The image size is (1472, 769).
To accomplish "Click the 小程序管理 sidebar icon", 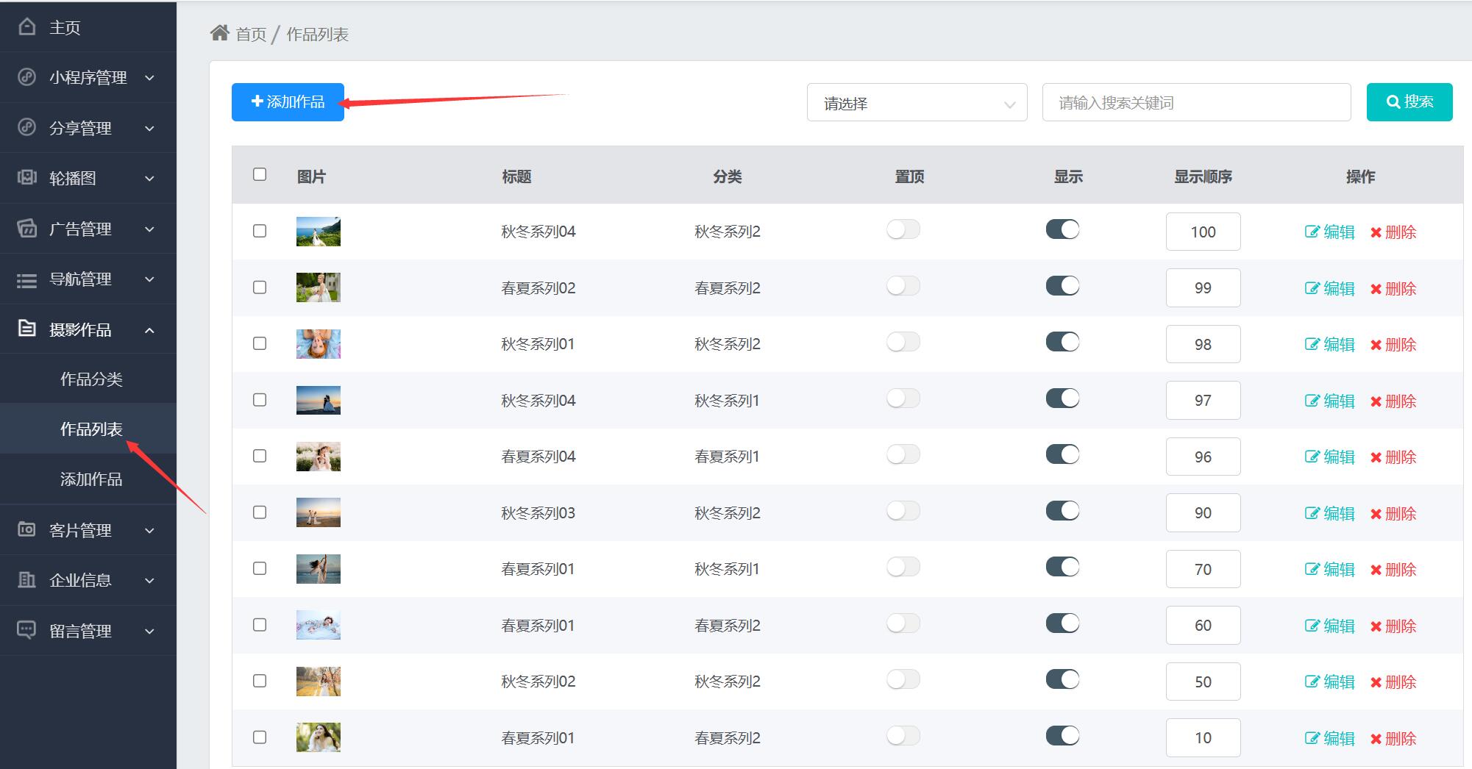I will tap(26, 77).
